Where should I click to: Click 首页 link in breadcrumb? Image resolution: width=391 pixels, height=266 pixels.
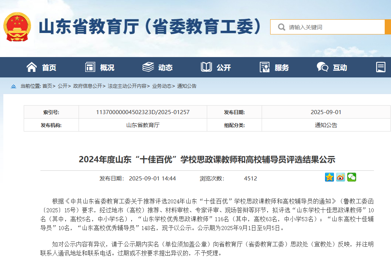pos(47,86)
